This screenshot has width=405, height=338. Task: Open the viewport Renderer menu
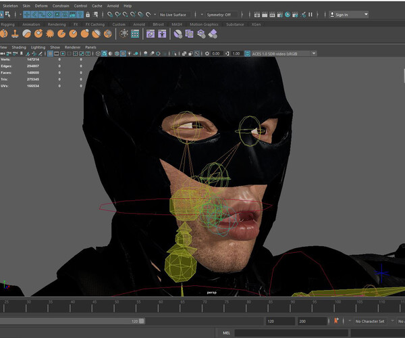click(x=73, y=47)
